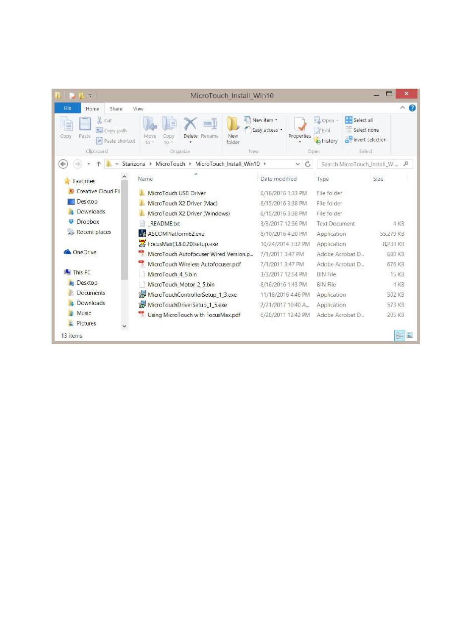Click the Help question mark icon

click(412, 108)
